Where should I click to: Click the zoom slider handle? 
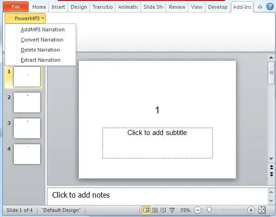coord(209,210)
